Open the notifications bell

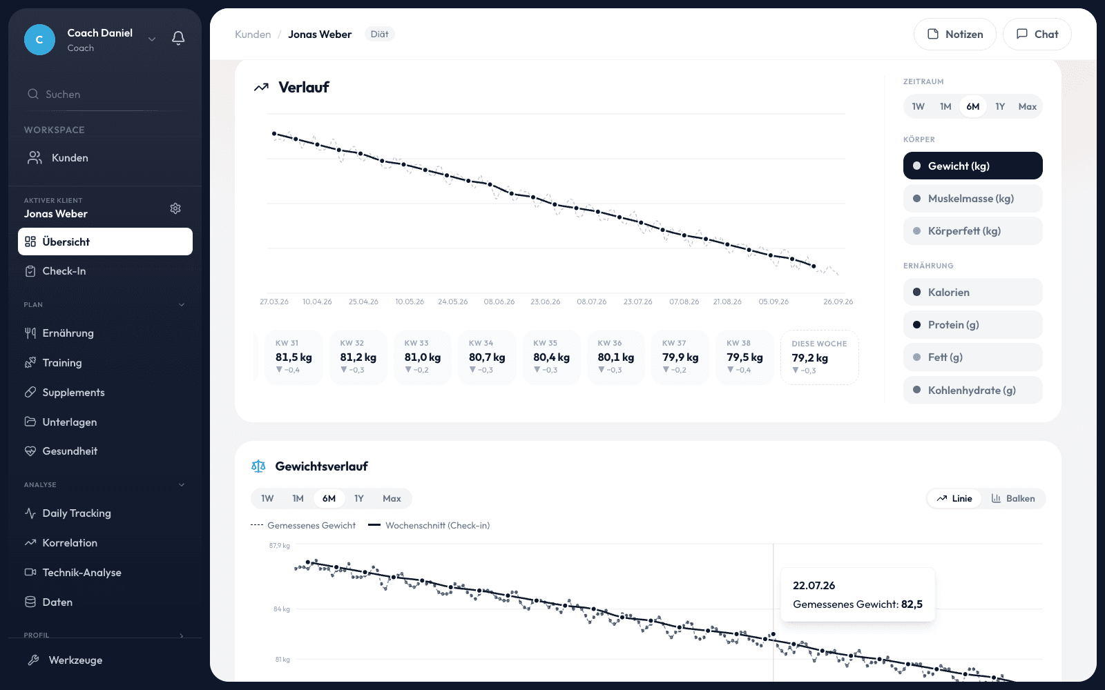pyautogui.click(x=178, y=39)
